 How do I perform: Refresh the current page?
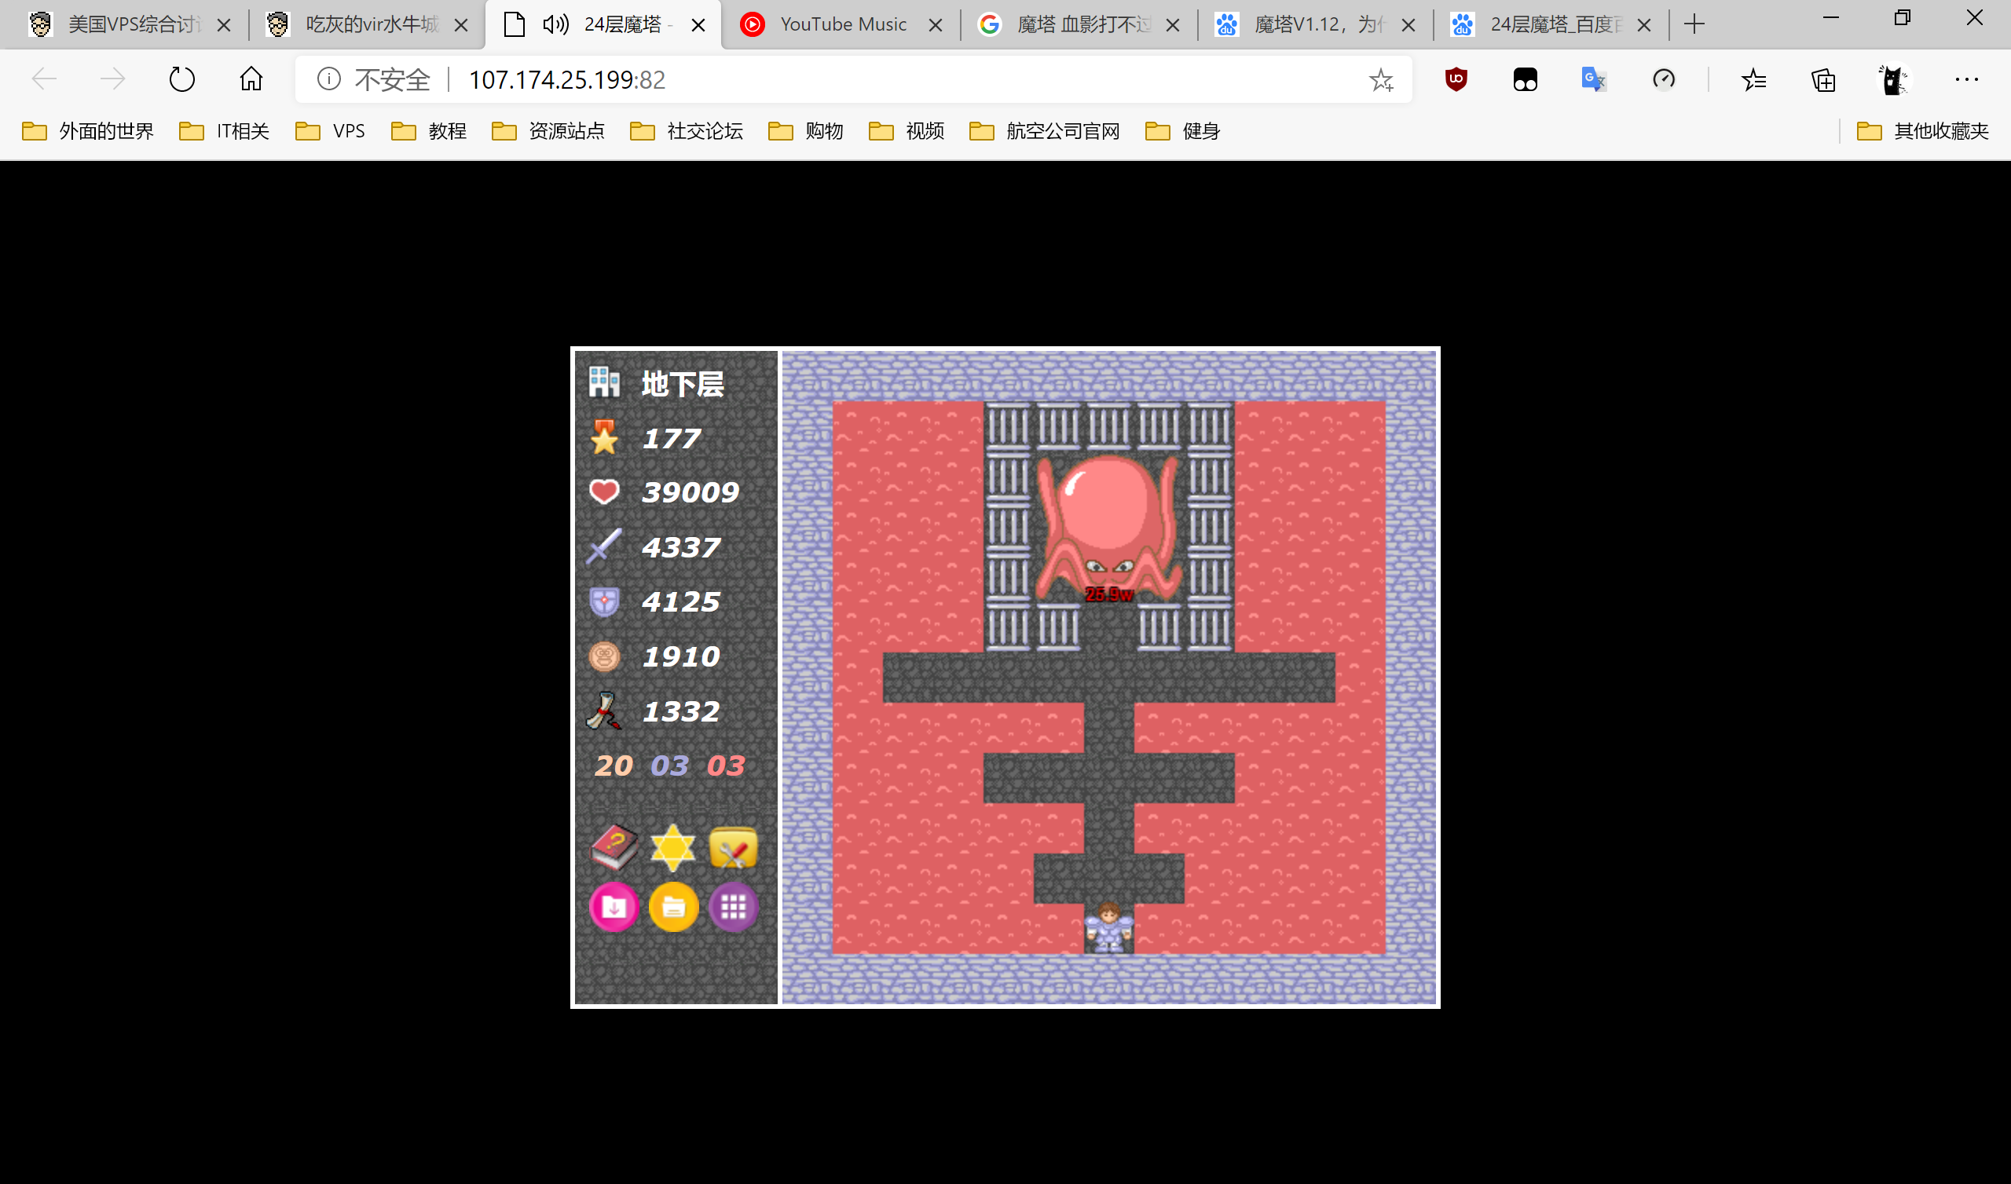(x=182, y=79)
